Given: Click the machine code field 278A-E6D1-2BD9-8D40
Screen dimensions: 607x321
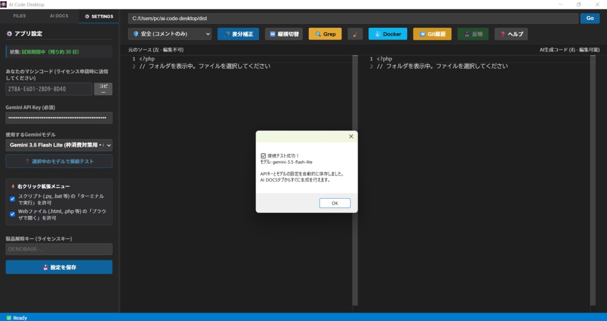Looking at the screenshot, I should pyautogui.click(x=49, y=89).
